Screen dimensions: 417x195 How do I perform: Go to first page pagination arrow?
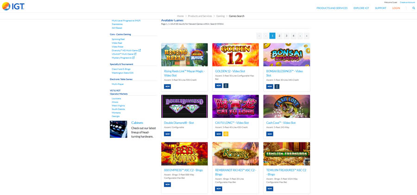click(259, 36)
